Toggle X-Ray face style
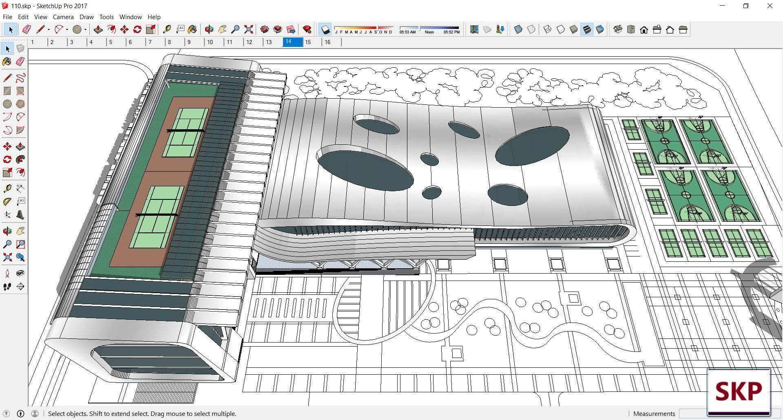This screenshot has height=420, width=783. coord(518,29)
